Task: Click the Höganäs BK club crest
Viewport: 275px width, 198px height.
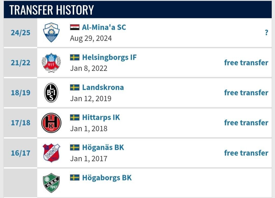Action: (x=51, y=153)
